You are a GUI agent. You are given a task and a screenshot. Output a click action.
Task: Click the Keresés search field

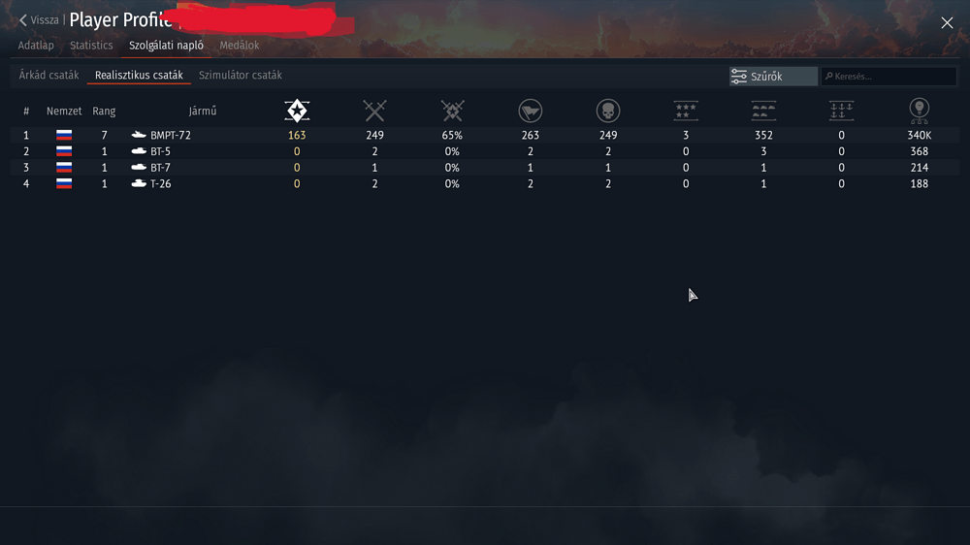[x=889, y=76]
